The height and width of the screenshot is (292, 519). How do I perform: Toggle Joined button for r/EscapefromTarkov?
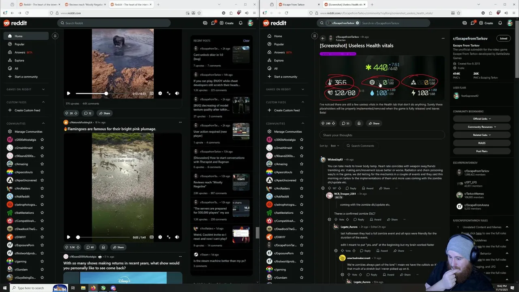point(503,39)
